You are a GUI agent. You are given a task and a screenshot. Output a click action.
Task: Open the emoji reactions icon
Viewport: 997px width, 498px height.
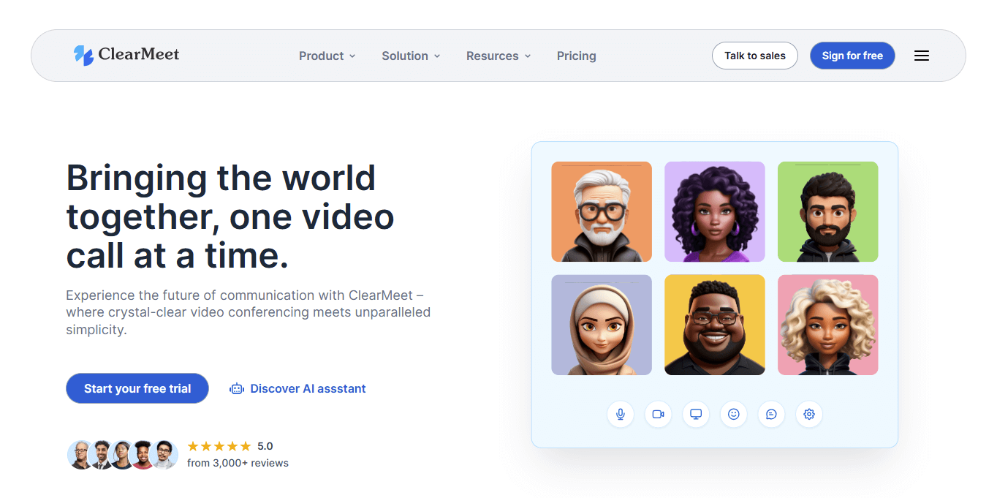click(x=734, y=414)
